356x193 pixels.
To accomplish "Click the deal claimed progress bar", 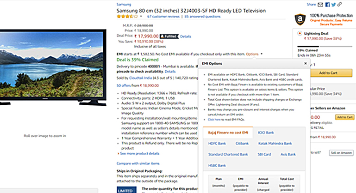I will click(x=325, y=47).
